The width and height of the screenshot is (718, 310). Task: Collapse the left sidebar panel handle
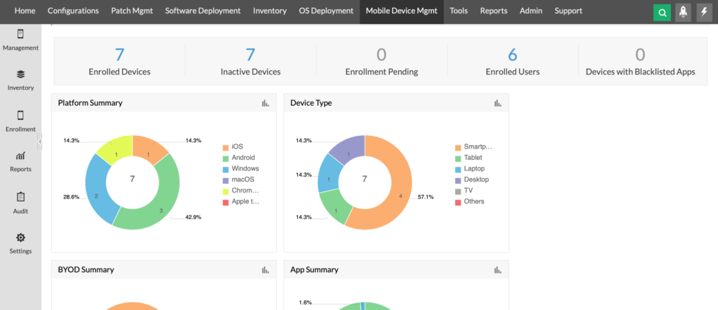(40, 141)
